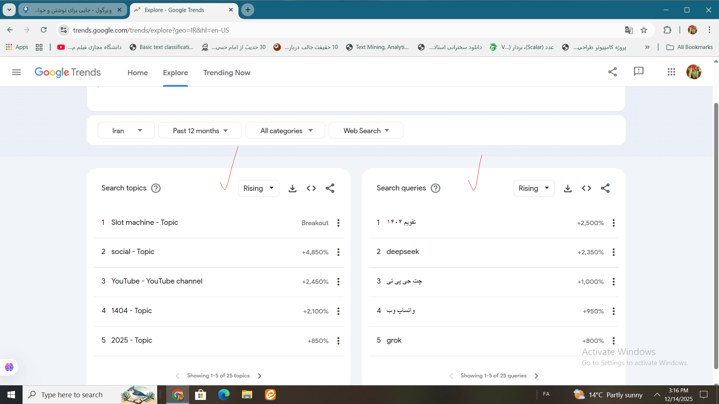
Task: Open the hamburger main menu
Action: (x=16, y=72)
